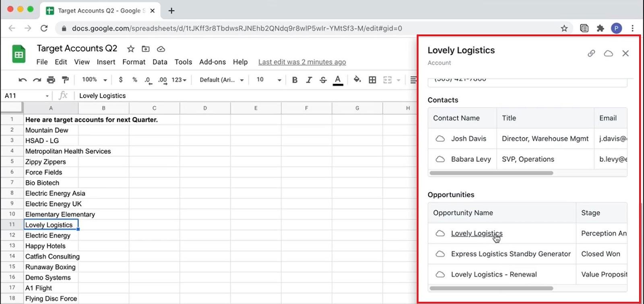Open the fill color picker

pos(357,80)
